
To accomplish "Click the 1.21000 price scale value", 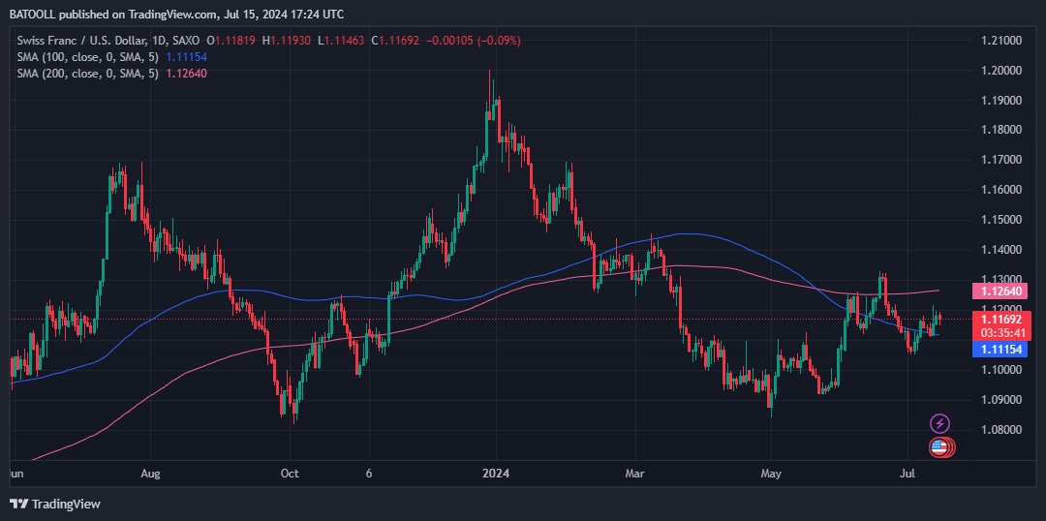I will pos(1000,41).
